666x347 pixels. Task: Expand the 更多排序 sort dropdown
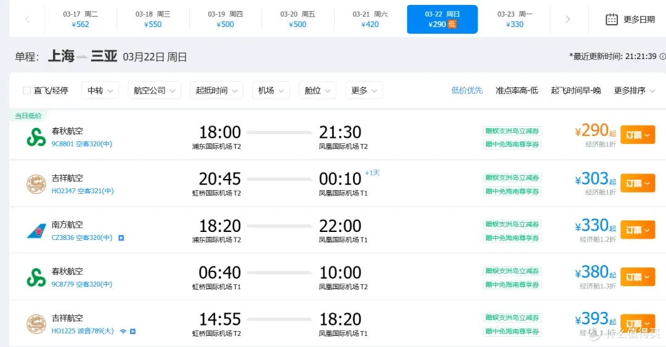[635, 90]
